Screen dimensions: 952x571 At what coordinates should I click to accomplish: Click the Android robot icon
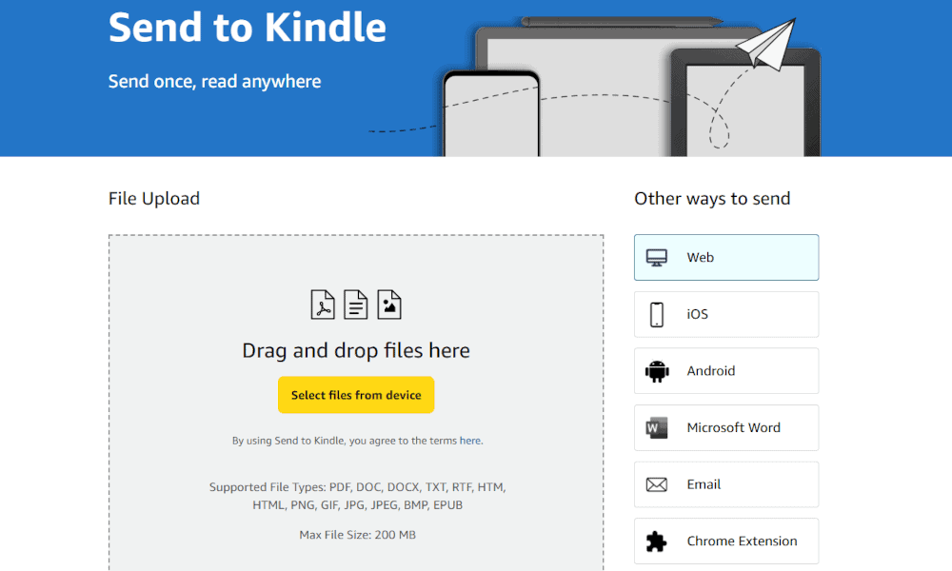(657, 371)
